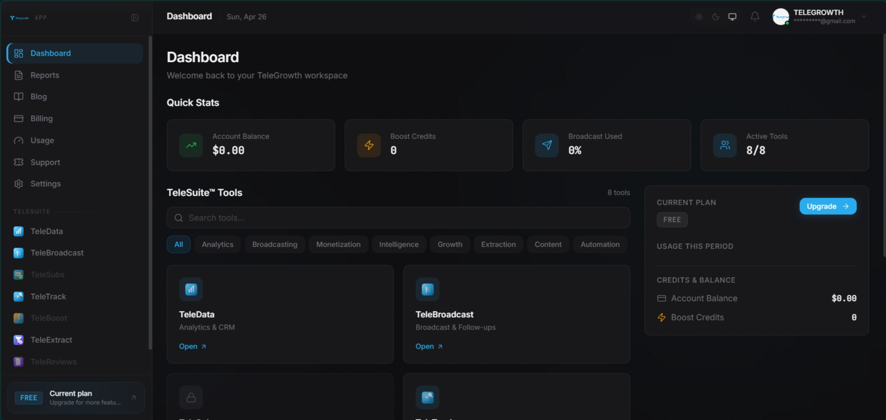Open Billing in the sidebar
Screen dimensions: 886x420
click(75, 119)
